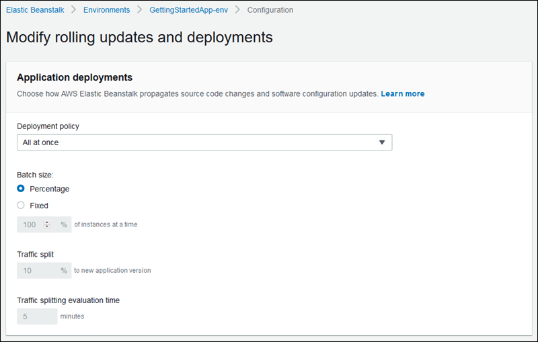Click the Application deployments section heading
The width and height of the screenshot is (538, 342).
pos(74,77)
